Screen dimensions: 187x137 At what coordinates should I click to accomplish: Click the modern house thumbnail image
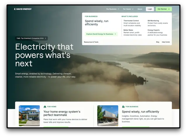click(x=29, y=116)
